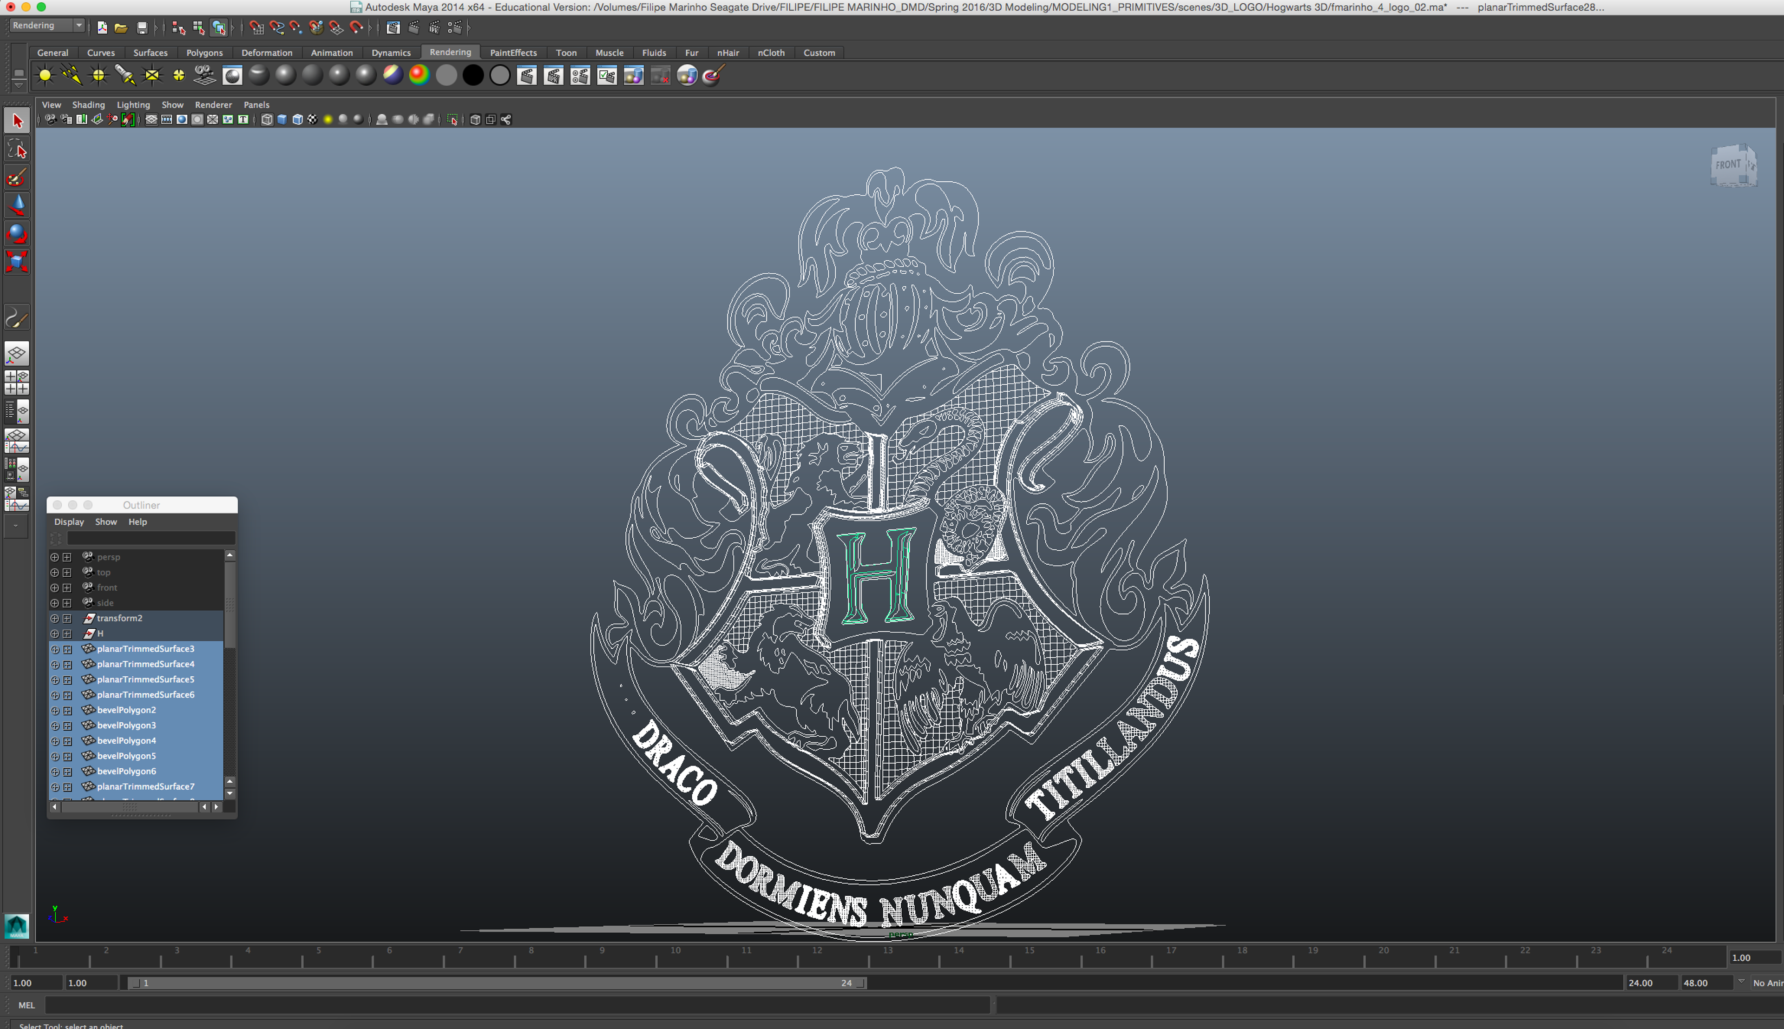Save the scene with floppy icon
The height and width of the screenshot is (1029, 1784).
click(x=142, y=27)
